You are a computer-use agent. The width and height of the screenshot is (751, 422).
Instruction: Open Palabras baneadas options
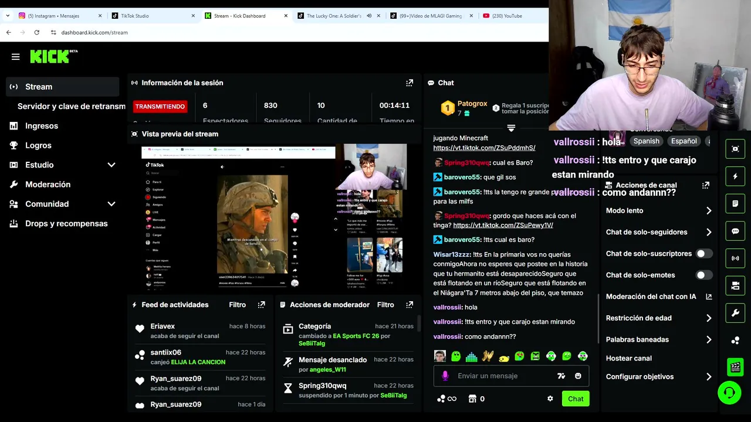click(658, 339)
